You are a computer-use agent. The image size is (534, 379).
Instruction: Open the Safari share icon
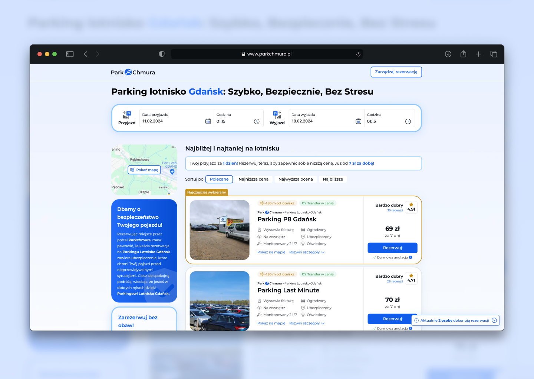pos(463,54)
